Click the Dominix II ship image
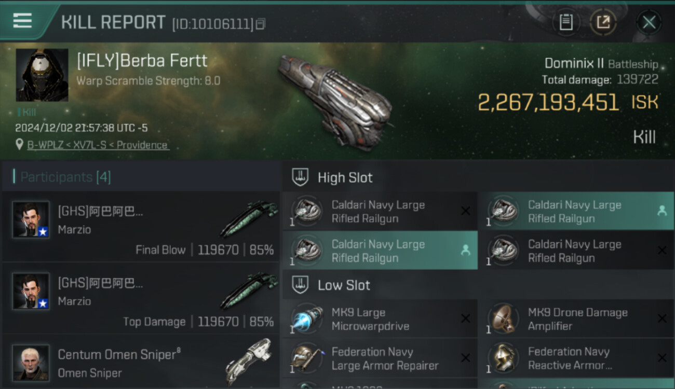 (335, 101)
